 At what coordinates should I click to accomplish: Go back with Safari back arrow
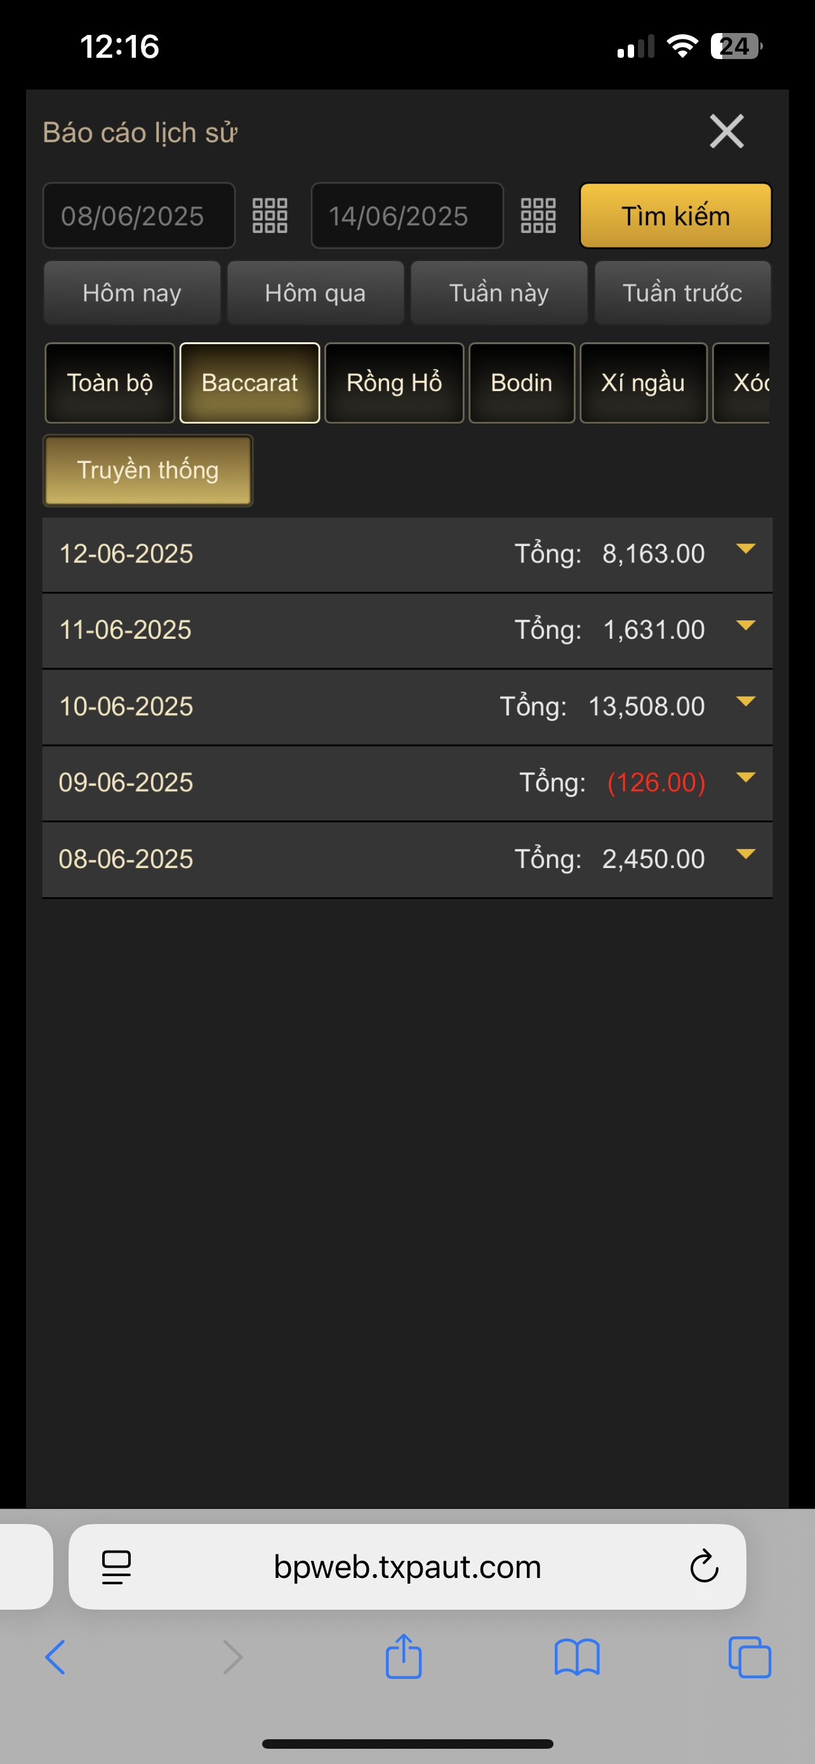tap(56, 1657)
